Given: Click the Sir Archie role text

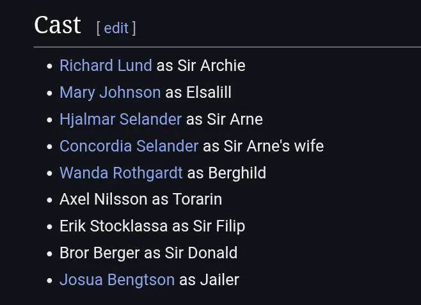Looking at the screenshot, I should coord(211,65).
